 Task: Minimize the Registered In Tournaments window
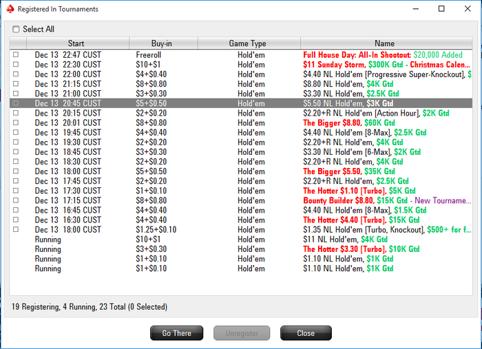pyautogui.click(x=416, y=8)
